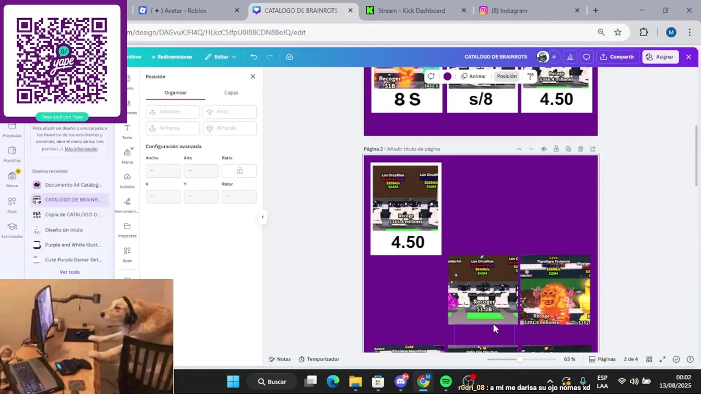
Task: Add a new page with the plus-page icon
Action: [593, 149]
